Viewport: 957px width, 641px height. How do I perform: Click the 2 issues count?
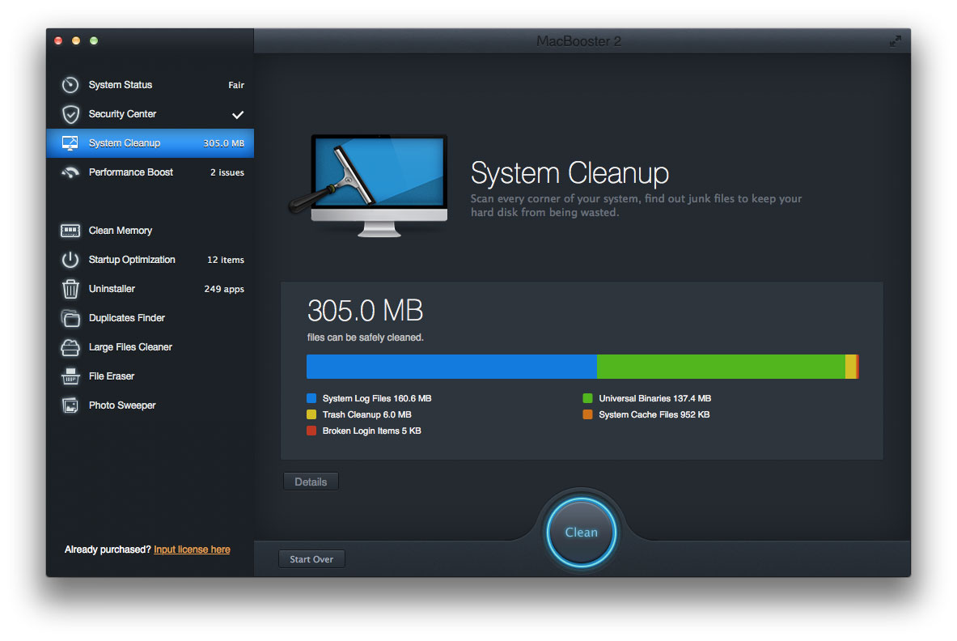pyautogui.click(x=227, y=172)
